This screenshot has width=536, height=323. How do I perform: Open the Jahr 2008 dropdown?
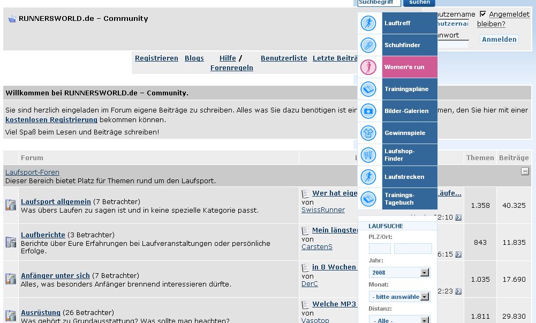tap(424, 273)
